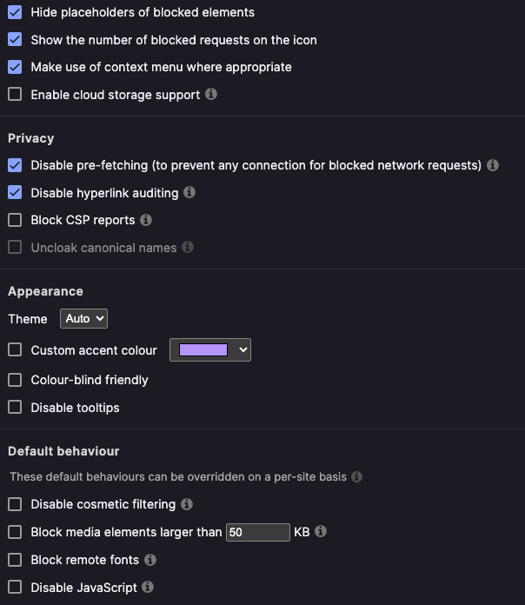Open info icon beside Uncloak canonical names
Image resolution: width=525 pixels, height=605 pixels.
click(188, 247)
